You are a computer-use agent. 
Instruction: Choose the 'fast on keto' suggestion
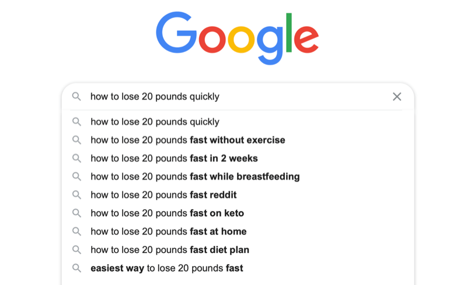[x=238, y=213]
